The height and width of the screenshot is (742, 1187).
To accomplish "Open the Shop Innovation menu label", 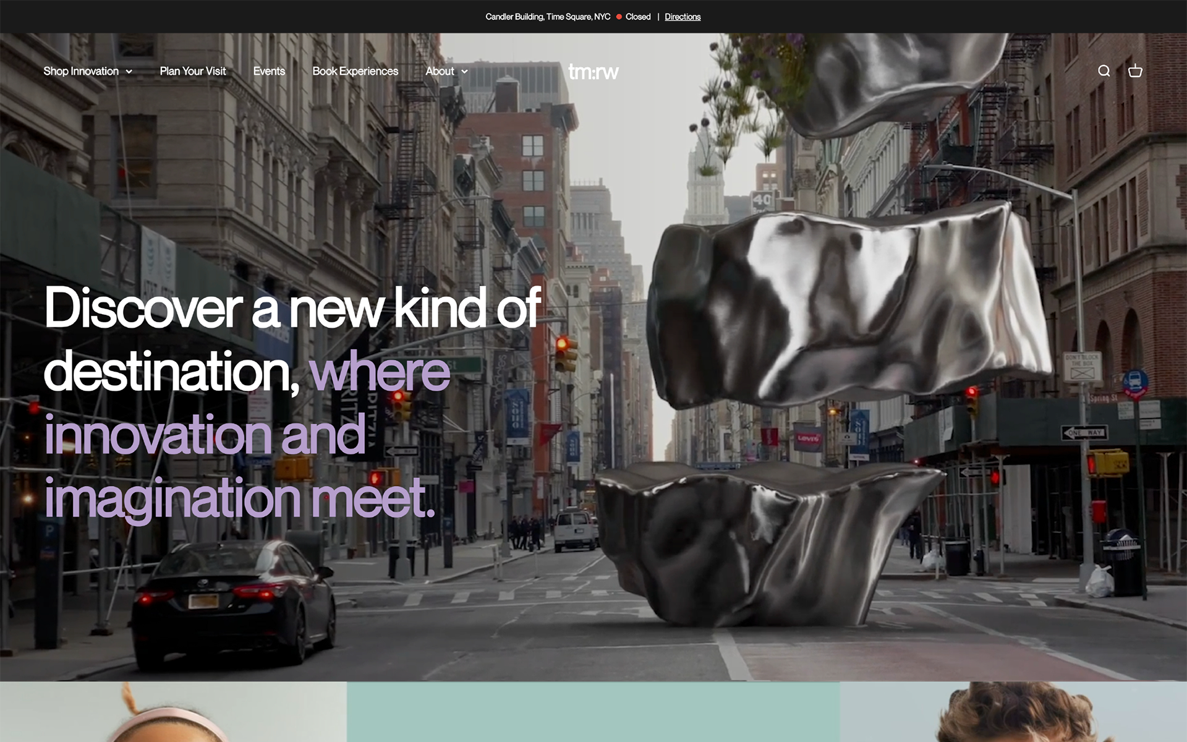I will [81, 71].
